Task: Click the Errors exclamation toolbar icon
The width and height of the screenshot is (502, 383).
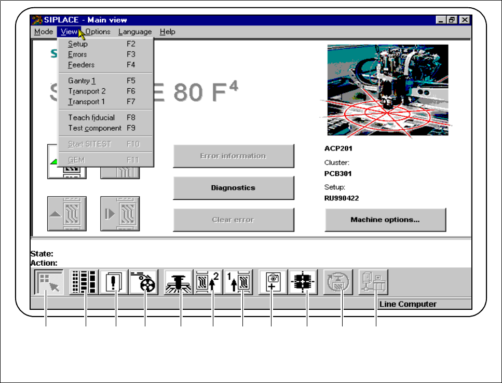Action: coord(115,283)
